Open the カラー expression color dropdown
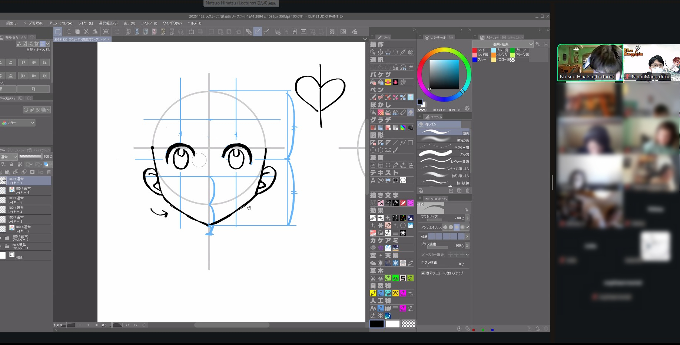The height and width of the screenshot is (345, 680). [19, 123]
